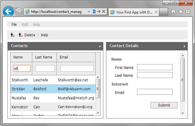This screenshot has width=195, height=126.
Task: Open the address bar dropdown arrow
Action: point(89,12)
